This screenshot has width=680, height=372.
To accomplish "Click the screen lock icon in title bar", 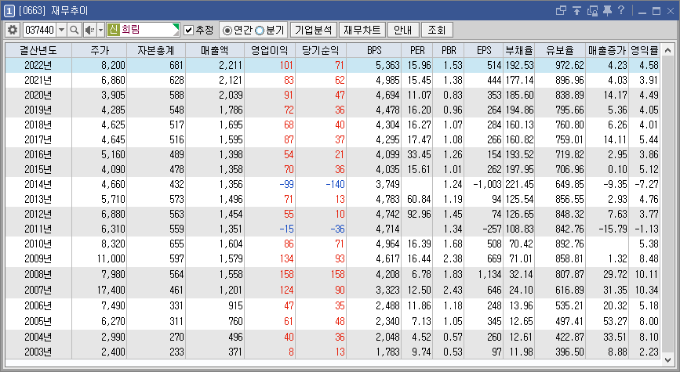I will tap(592, 10).
